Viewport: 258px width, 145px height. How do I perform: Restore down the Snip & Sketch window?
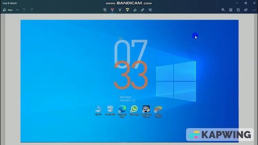pyautogui.click(x=246, y=3)
